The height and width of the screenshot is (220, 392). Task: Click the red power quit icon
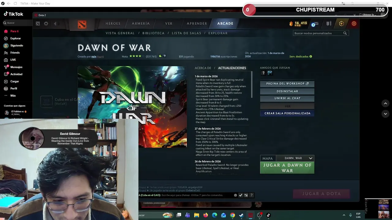click(354, 24)
